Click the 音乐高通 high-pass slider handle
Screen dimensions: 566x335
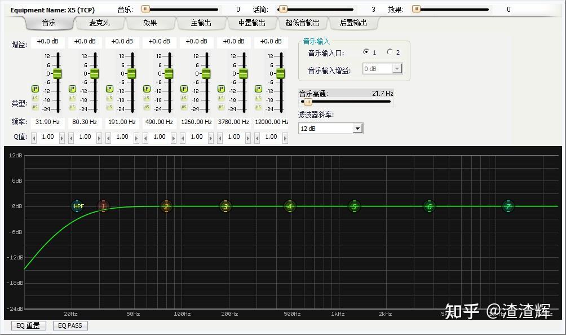pyautogui.click(x=308, y=102)
